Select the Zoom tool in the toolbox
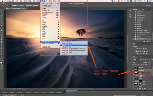Viewport: 153px width, 96px height. (2, 56)
